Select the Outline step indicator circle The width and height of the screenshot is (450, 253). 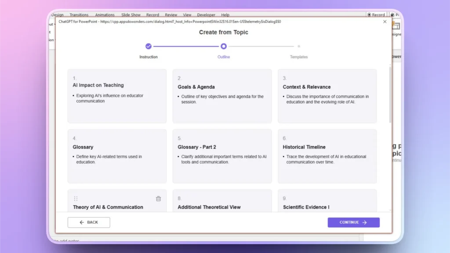point(224,46)
